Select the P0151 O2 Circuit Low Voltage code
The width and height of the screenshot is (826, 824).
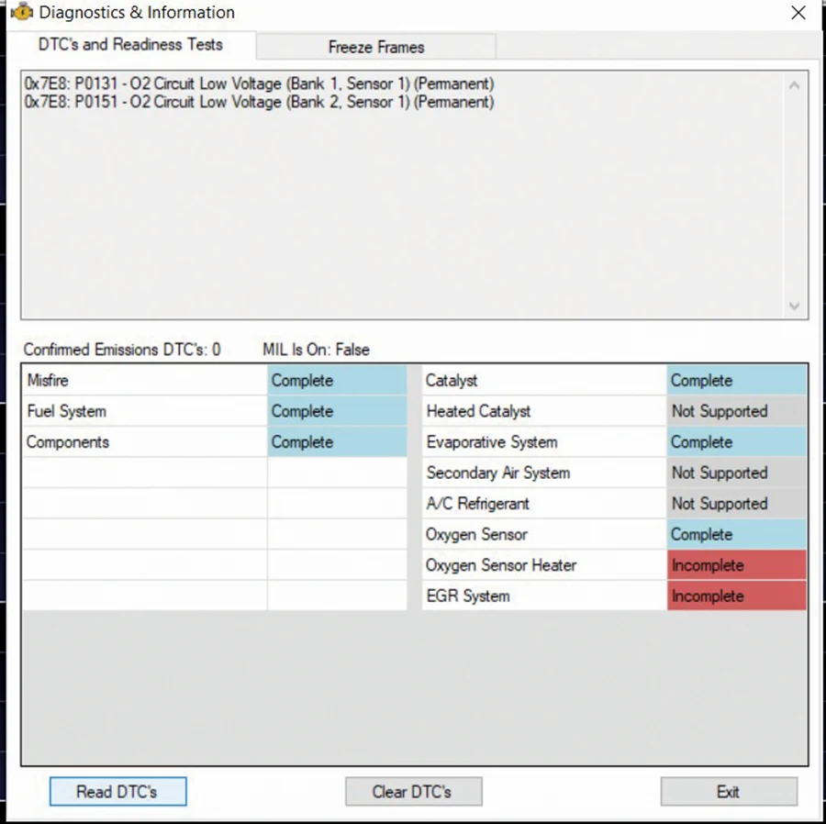[260, 102]
